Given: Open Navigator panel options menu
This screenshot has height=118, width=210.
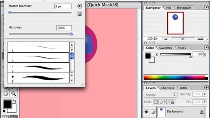Looking at the screenshot, I should [206, 7].
